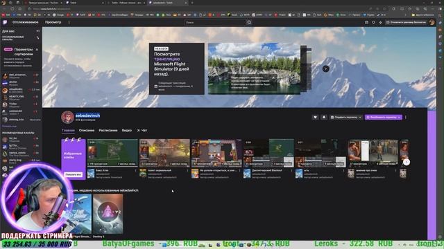
Task: Open the user avatar menu
Action: click(x=432, y=22)
